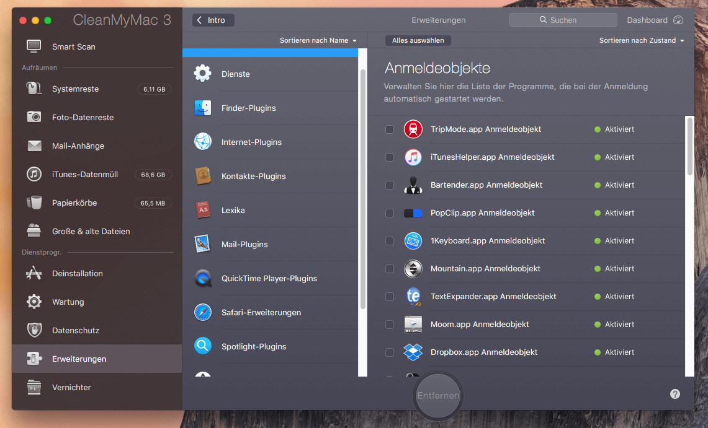708x428 pixels.
Task: Click the Anmeldeobjekte list scrollbar
Action: coord(689,146)
